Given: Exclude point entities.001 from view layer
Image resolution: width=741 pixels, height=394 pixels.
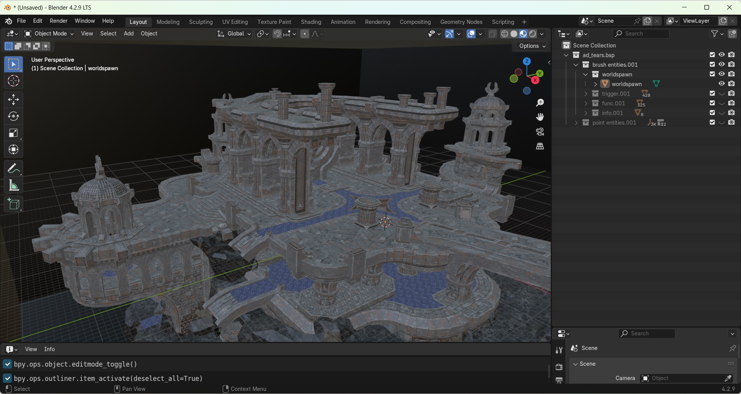Looking at the screenshot, I should [712, 122].
